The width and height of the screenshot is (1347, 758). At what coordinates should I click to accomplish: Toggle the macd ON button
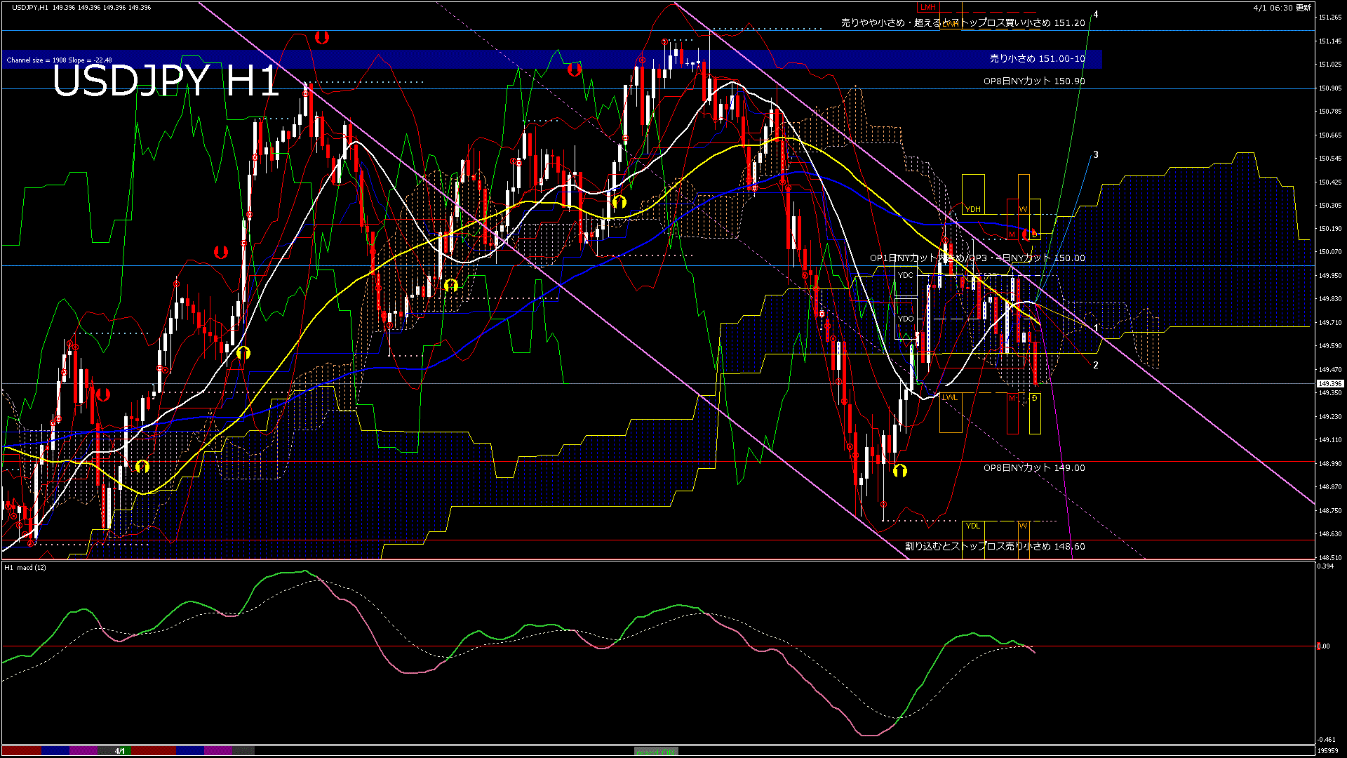pyautogui.click(x=656, y=752)
